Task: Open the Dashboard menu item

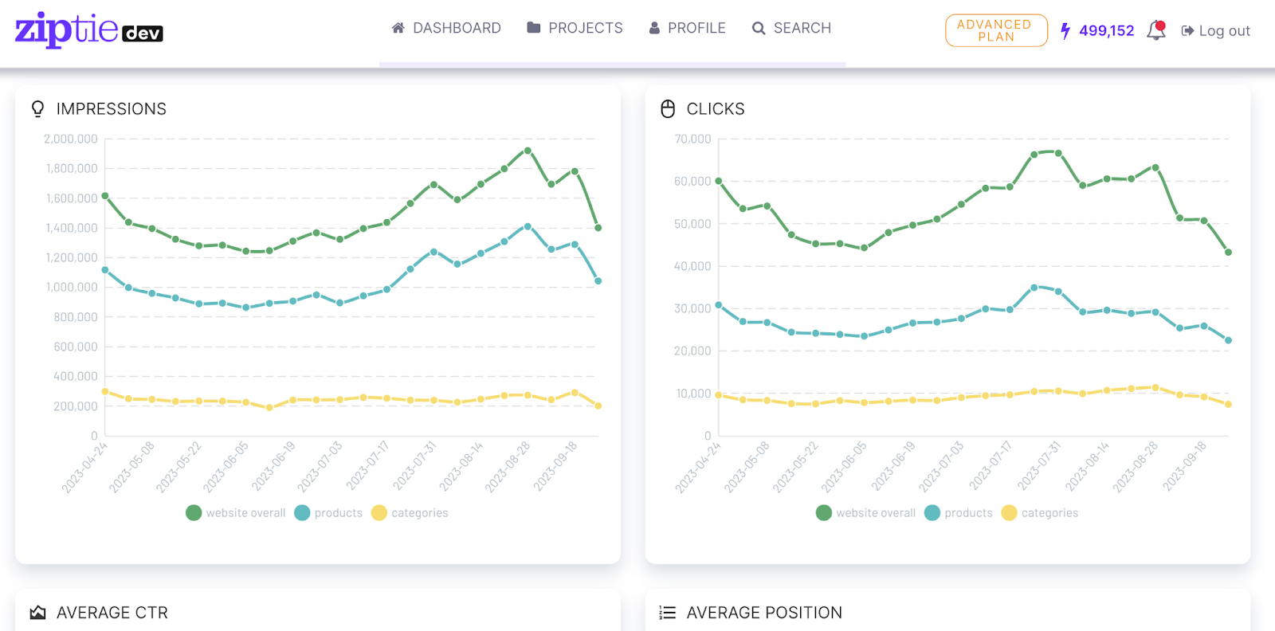Action: (446, 28)
